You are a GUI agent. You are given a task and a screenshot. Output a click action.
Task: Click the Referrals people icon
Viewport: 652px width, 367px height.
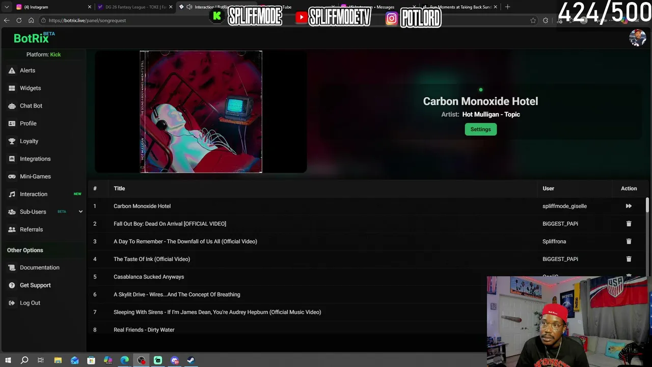click(x=12, y=229)
